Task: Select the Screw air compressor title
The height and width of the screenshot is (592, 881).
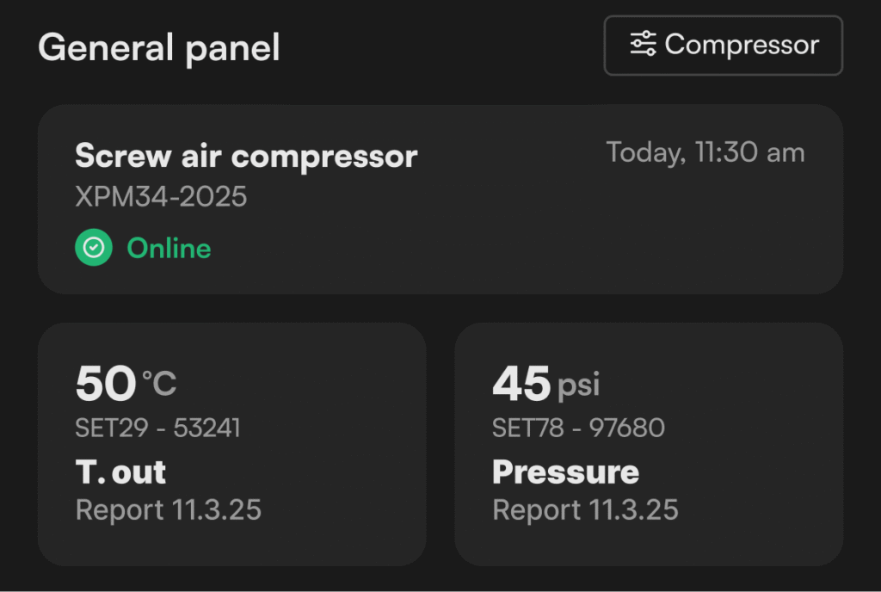Action: coord(246,157)
